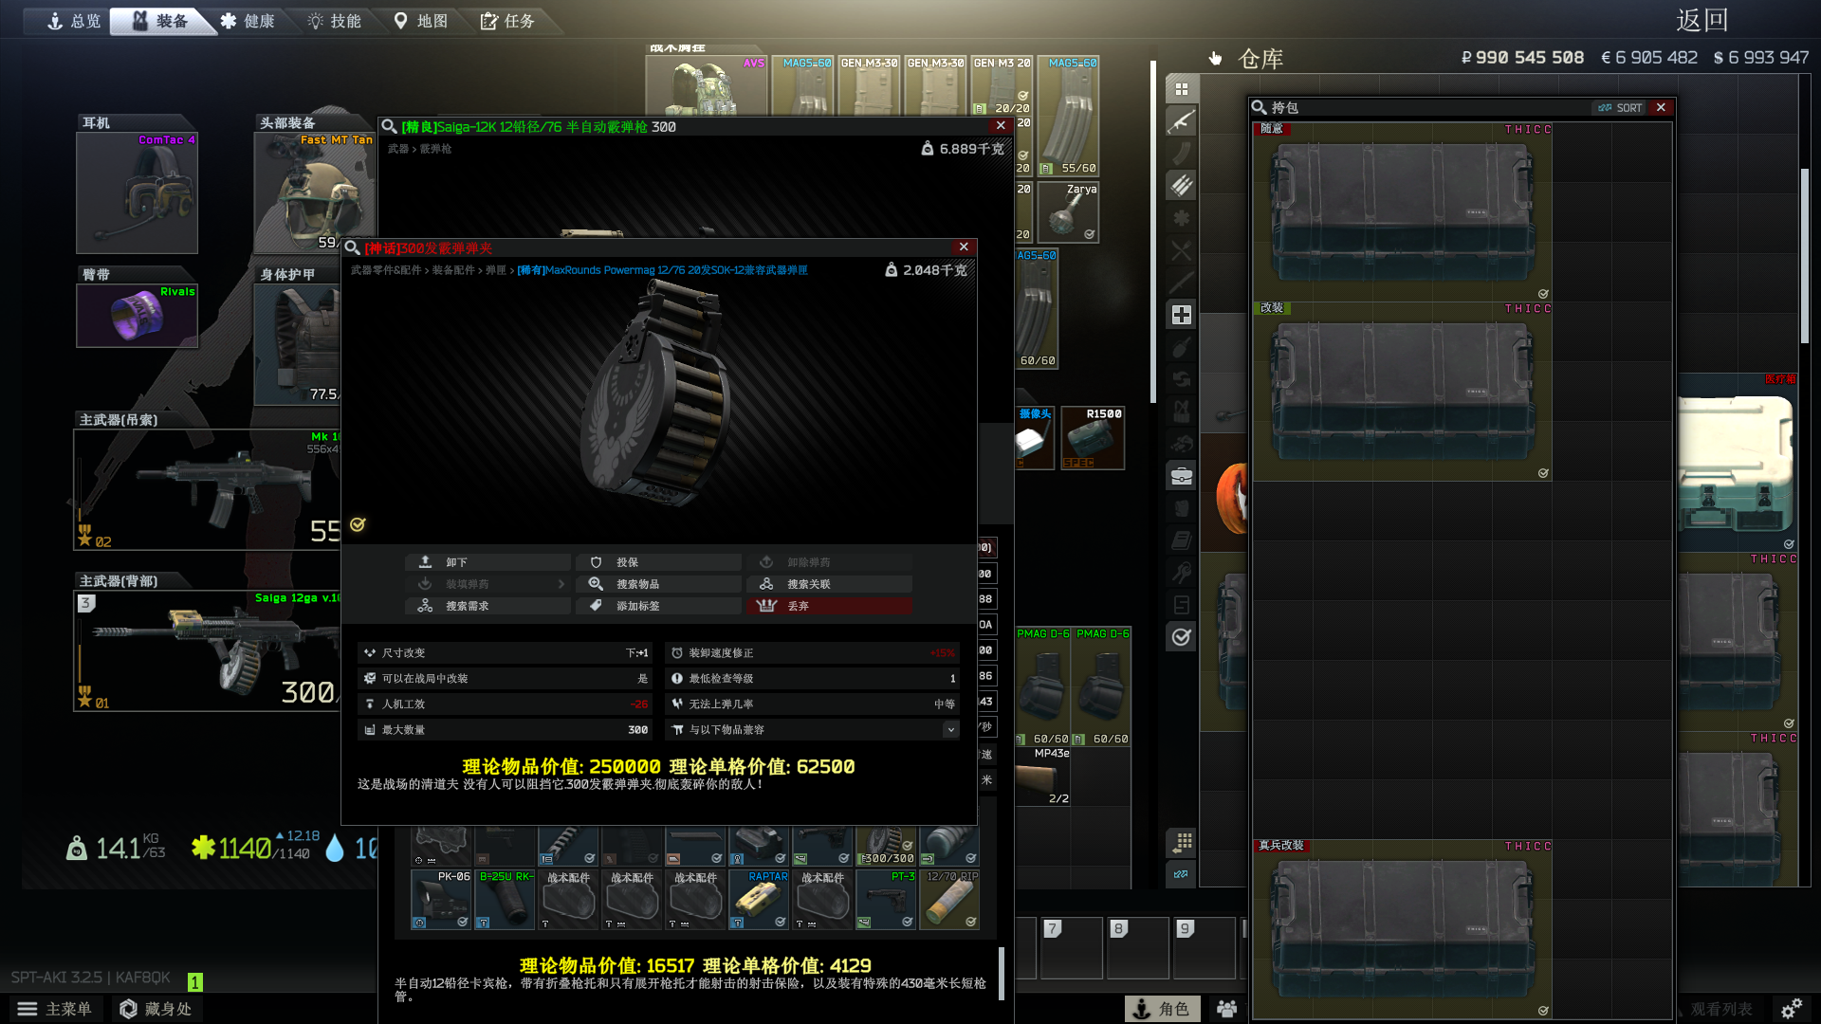Viewport: 1821px width, 1024px height.
Task: Click the dotted grid icon above stash sort
Action: (1182, 842)
